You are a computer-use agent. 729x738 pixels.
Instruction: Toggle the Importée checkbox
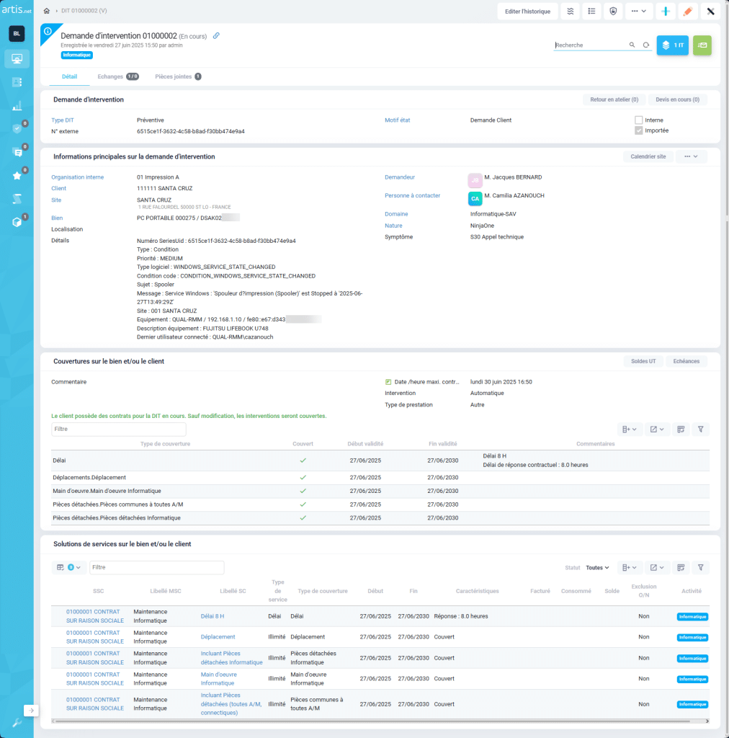[639, 130]
